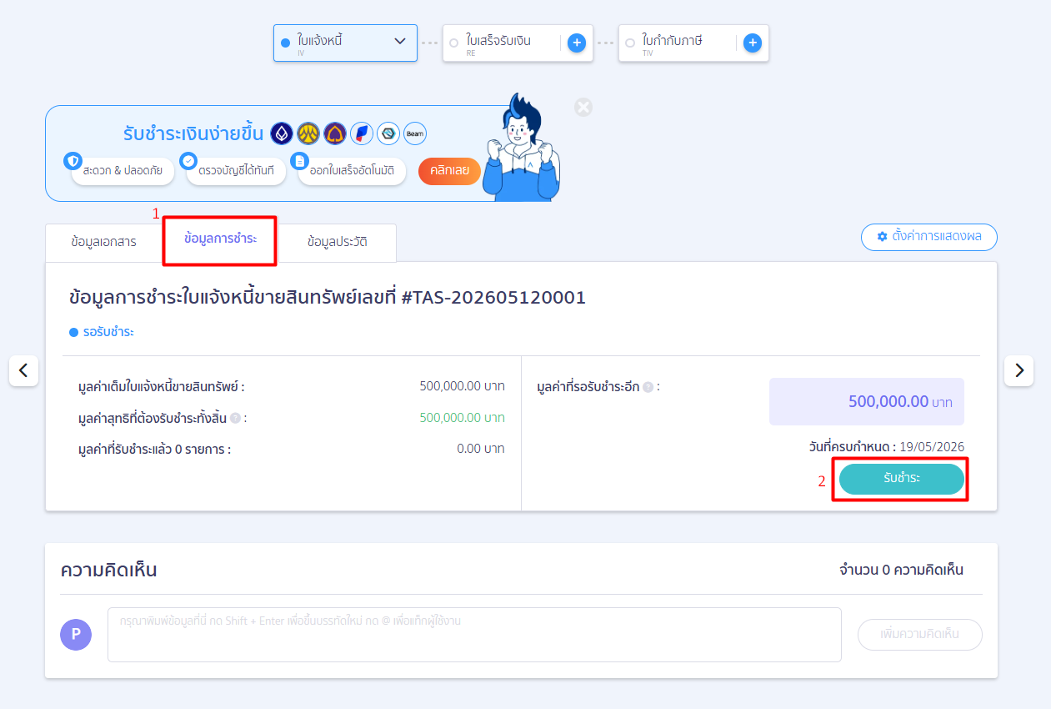Click the purple SCB bank logo icon
This screenshot has height=709, width=1051.
pos(335,133)
